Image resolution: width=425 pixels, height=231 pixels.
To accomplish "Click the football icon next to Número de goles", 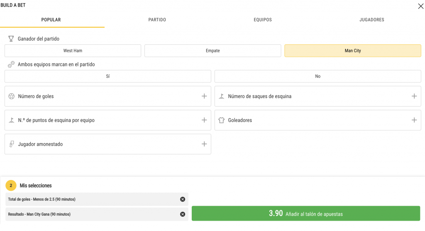I will [11, 96].
